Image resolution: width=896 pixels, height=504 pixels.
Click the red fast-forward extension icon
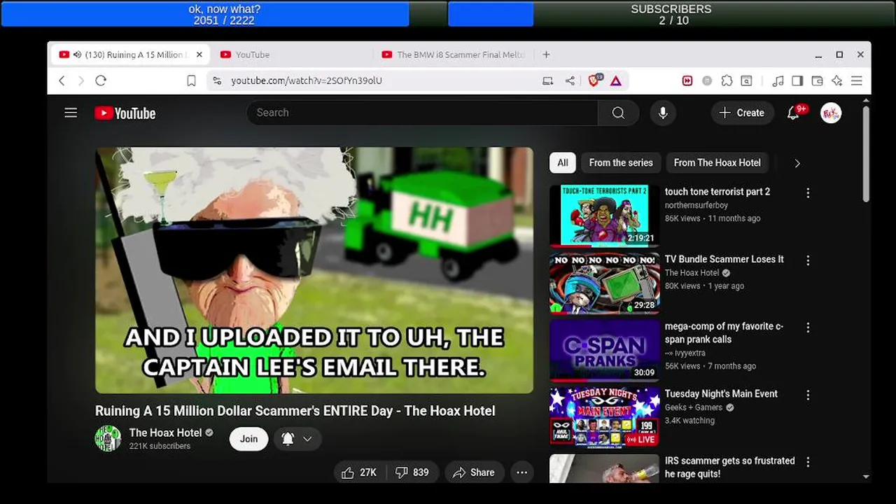(687, 80)
